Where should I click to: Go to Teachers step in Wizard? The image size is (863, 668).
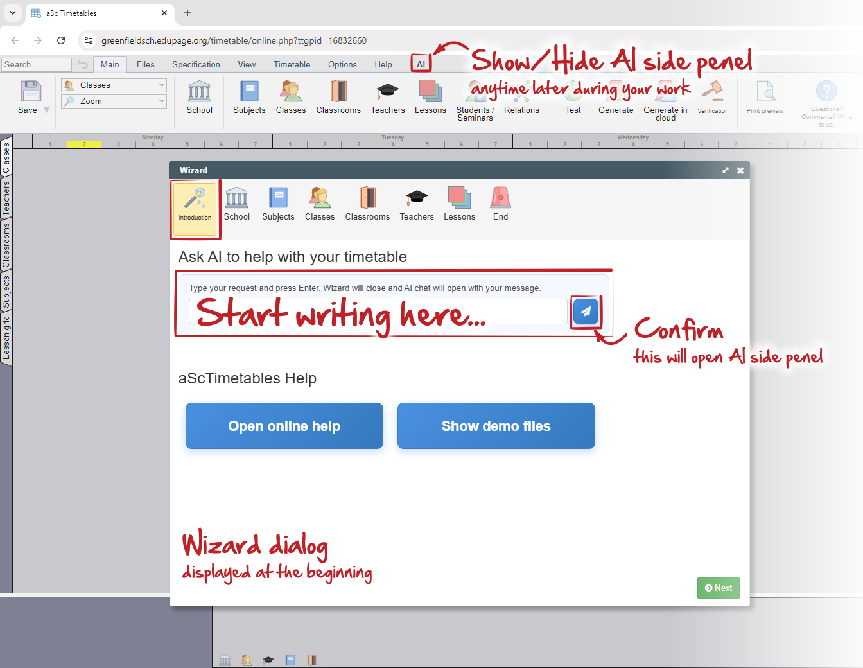(417, 204)
